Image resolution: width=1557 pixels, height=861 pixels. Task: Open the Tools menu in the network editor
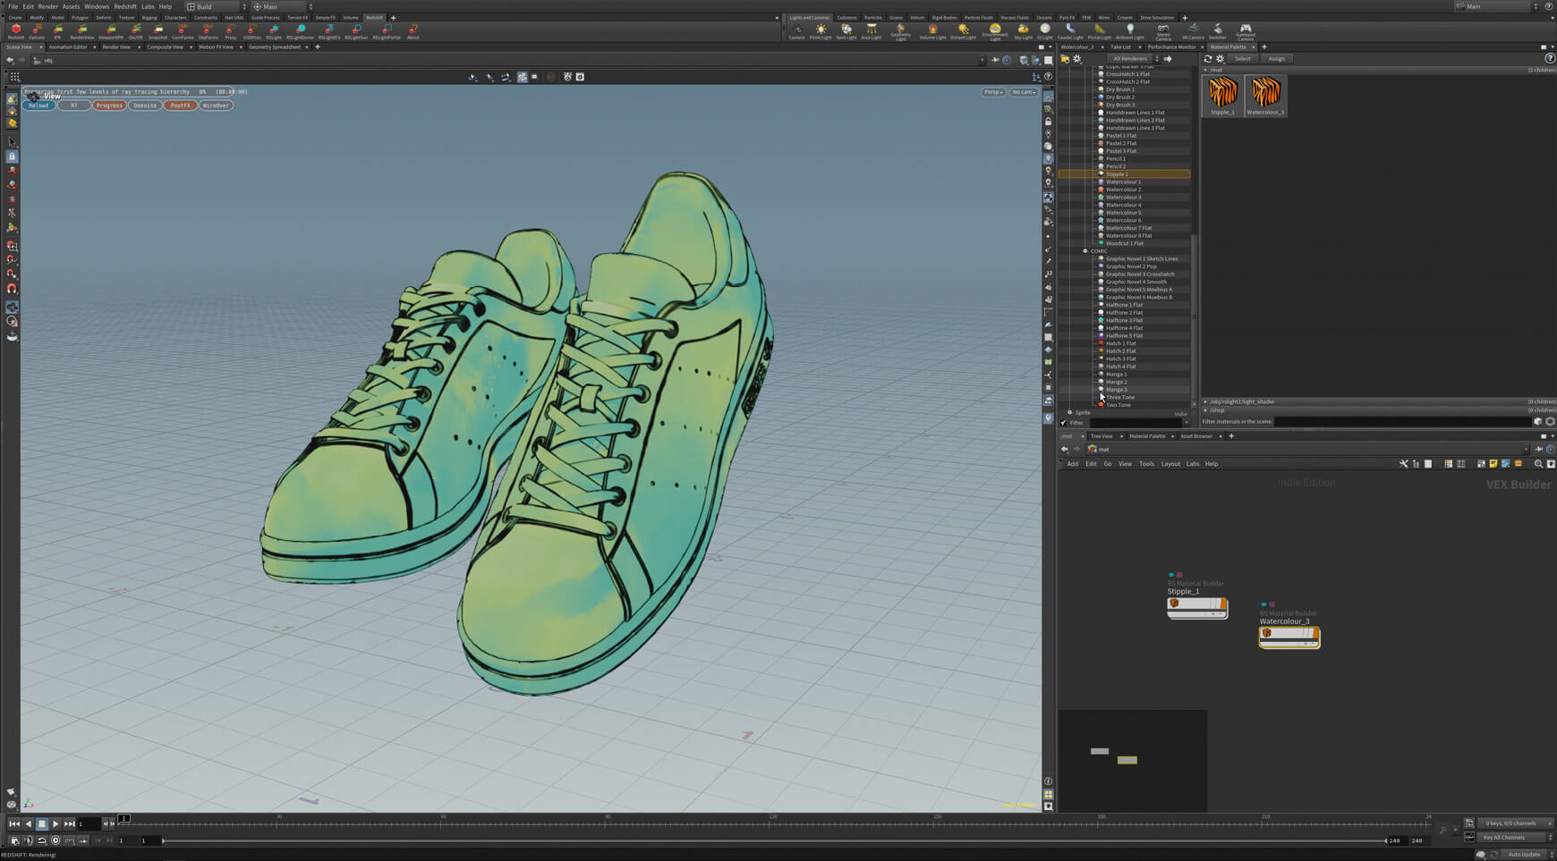coord(1146,463)
